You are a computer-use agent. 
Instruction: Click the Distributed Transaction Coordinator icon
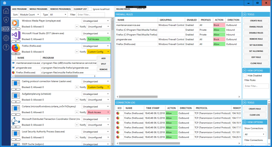coord(16,121)
